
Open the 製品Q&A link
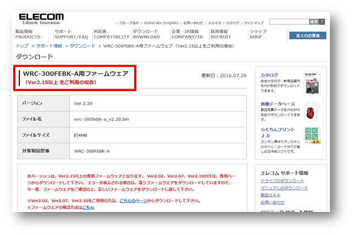[x=271, y=195]
